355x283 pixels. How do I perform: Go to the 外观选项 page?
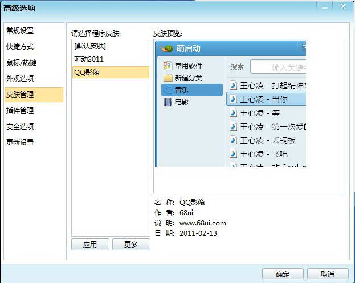(x=20, y=79)
